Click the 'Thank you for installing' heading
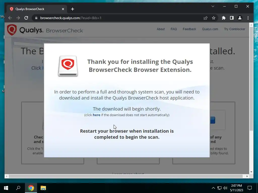This screenshot has width=258, height=193. click(140, 66)
